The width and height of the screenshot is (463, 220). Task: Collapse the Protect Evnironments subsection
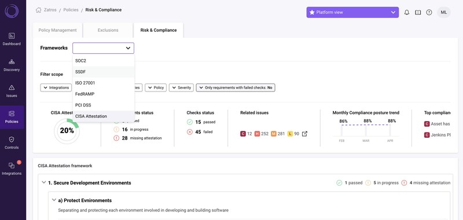54,200
